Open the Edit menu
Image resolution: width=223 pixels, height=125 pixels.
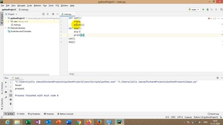(8, 6)
